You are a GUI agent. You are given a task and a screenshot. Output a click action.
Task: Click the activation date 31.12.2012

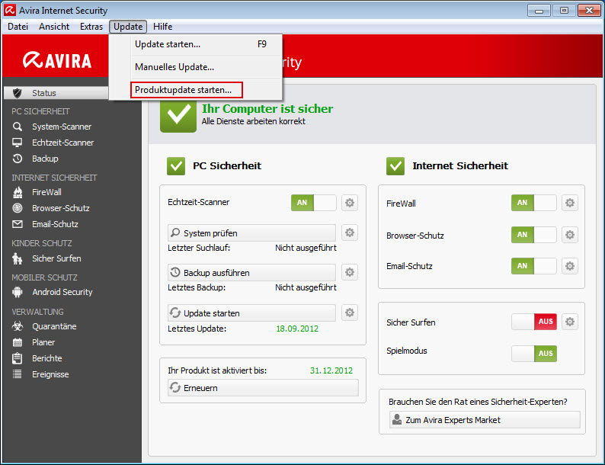click(331, 370)
